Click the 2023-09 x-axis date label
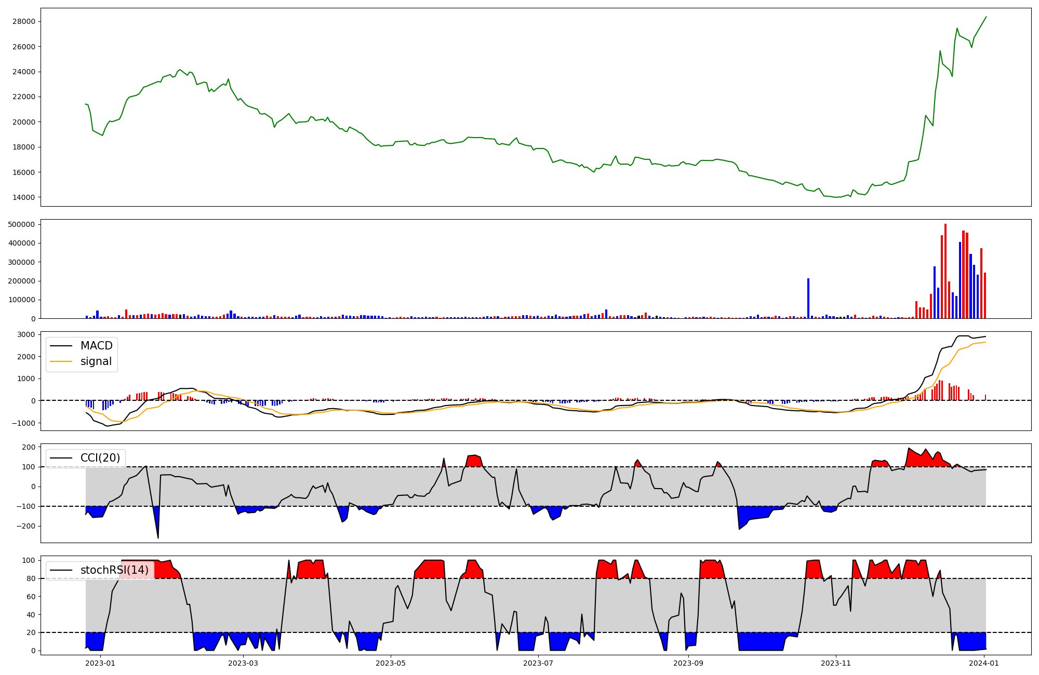The height and width of the screenshot is (675, 1039). coord(688,663)
